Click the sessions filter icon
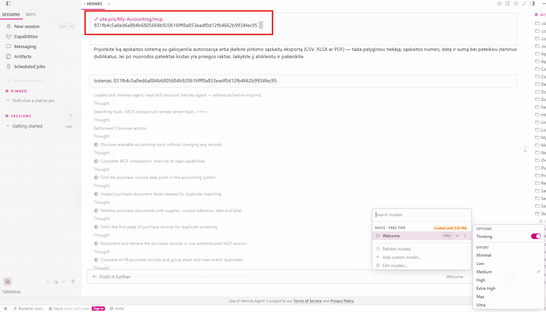Screen dimensions: 546x312 click(71, 116)
